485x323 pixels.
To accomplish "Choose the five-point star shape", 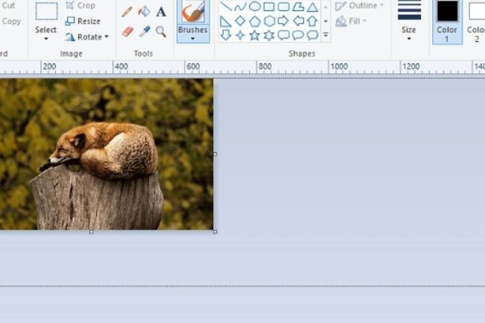I will [254, 35].
